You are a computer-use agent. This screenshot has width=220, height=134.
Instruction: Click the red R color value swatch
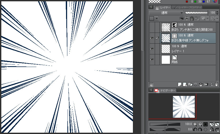tap(187, 2)
